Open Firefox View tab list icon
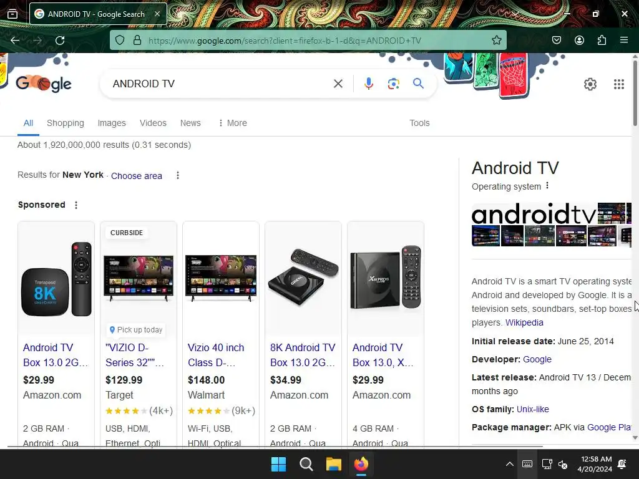The image size is (639, 479). 12,14
